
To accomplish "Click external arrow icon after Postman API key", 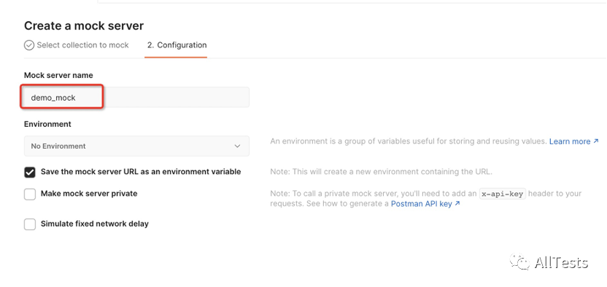I will pyautogui.click(x=457, y=203).
